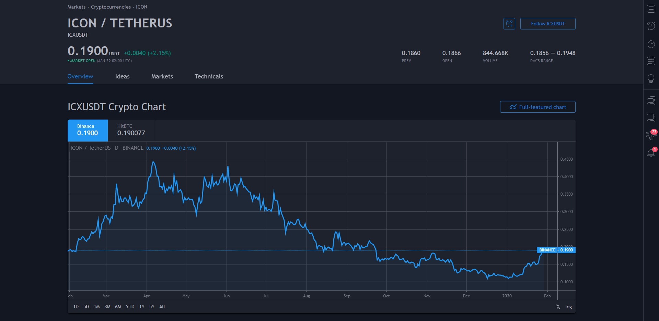Switch to the Ideas tab
Image resolution: width=659 pixels, height=321 pixels.
coord(123,76)
